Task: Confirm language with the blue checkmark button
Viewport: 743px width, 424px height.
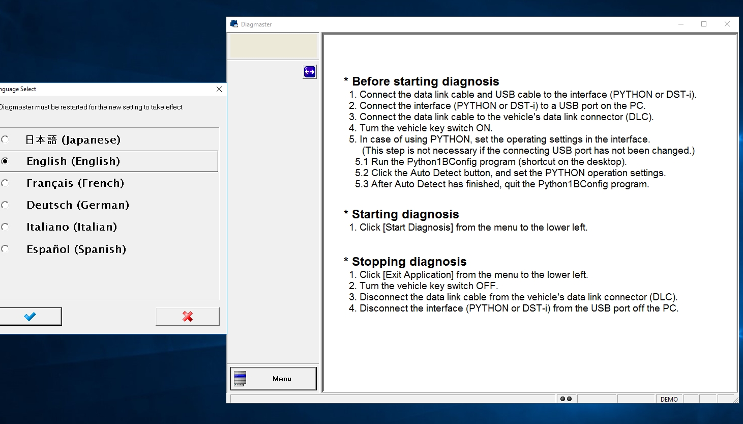Action: pos(31,317)
